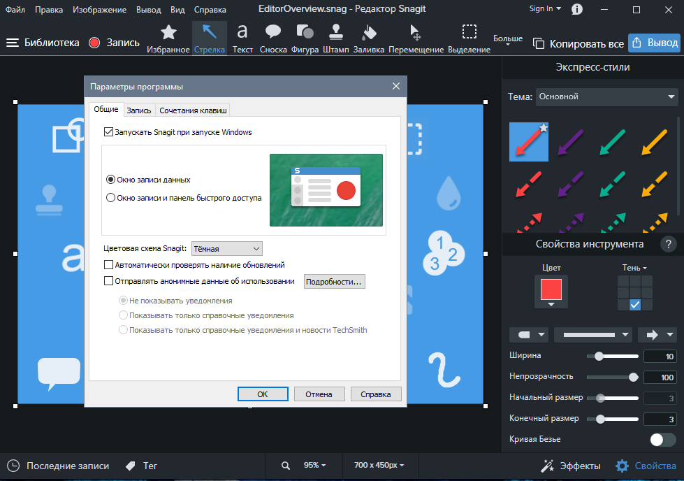This screenshot has width=684, height=481.
Task: Enable Отправлять анонимные данные об использовании
Action: tap(108, 280)
